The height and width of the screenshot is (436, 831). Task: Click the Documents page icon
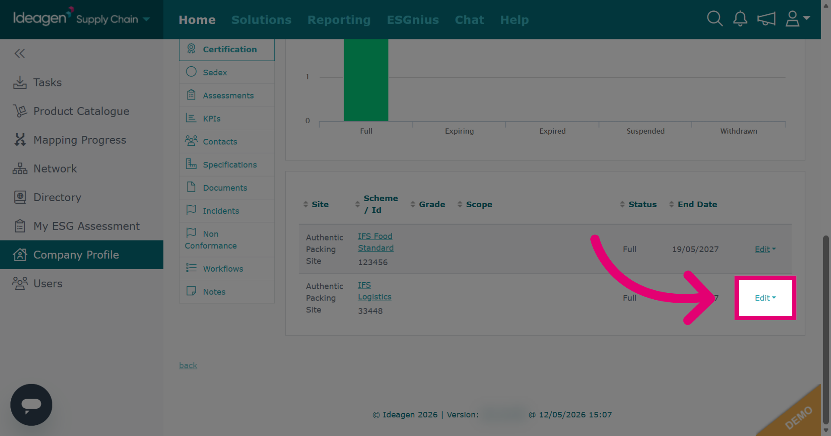tap(191, 187)
